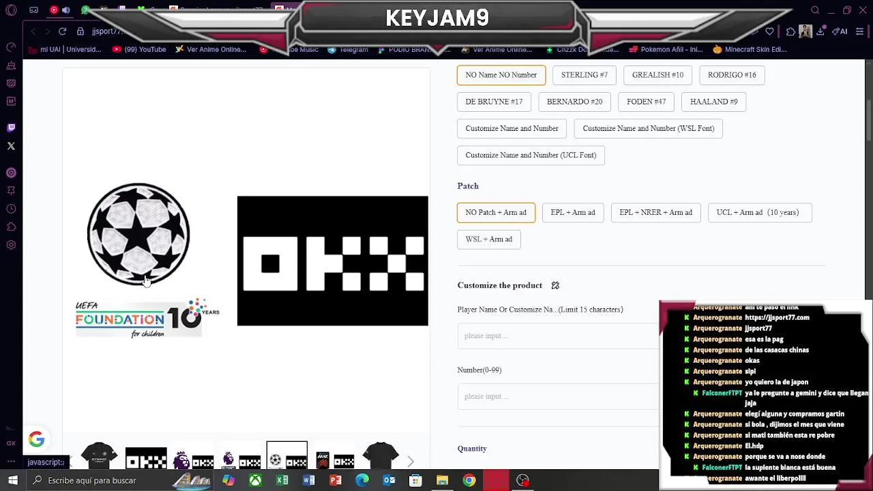Open Google Chrome from the taskbar

[x=469, y=480]
